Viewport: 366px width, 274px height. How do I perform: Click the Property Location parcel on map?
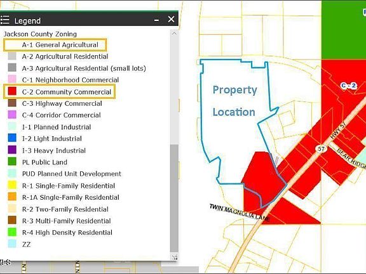coord(234,101)
